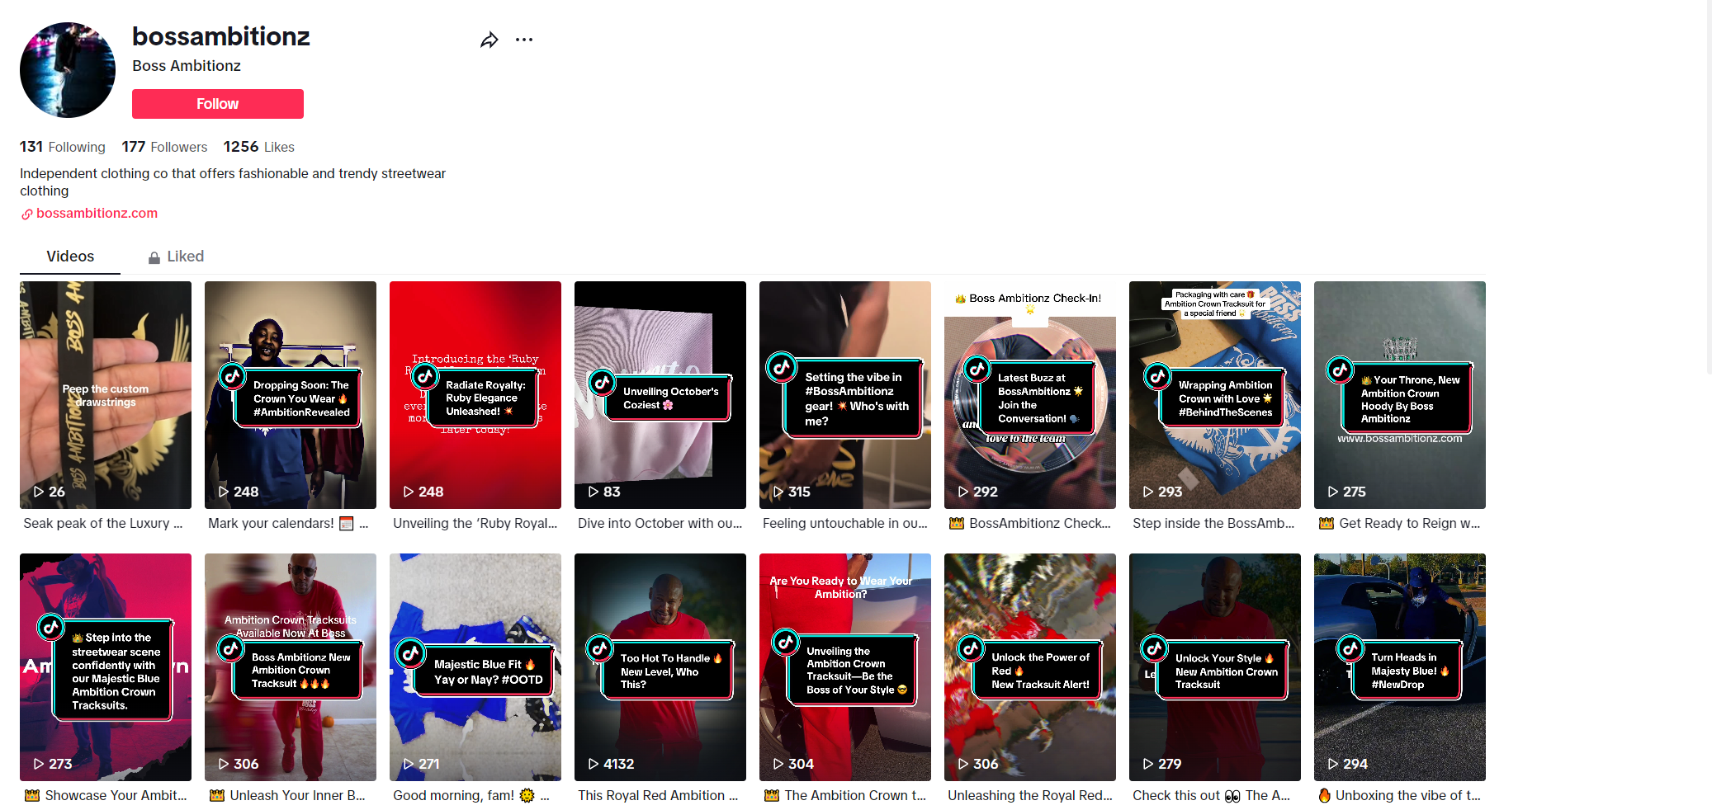View the 177 Followers list
1712x810 pixels.
tap(164, 147)
